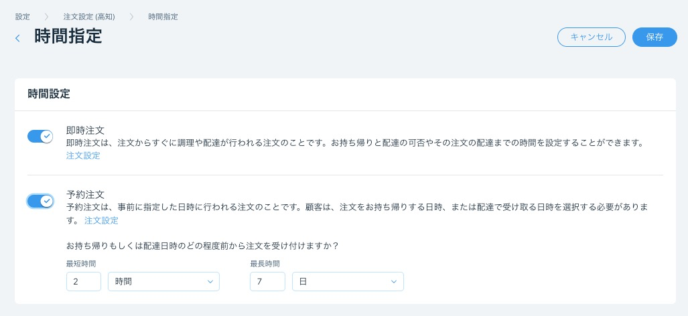Viewport: 688px width, 316px height.
Task: Click the checkmark knob of 即時注文 toggle
Action: [x=47, y=137]
